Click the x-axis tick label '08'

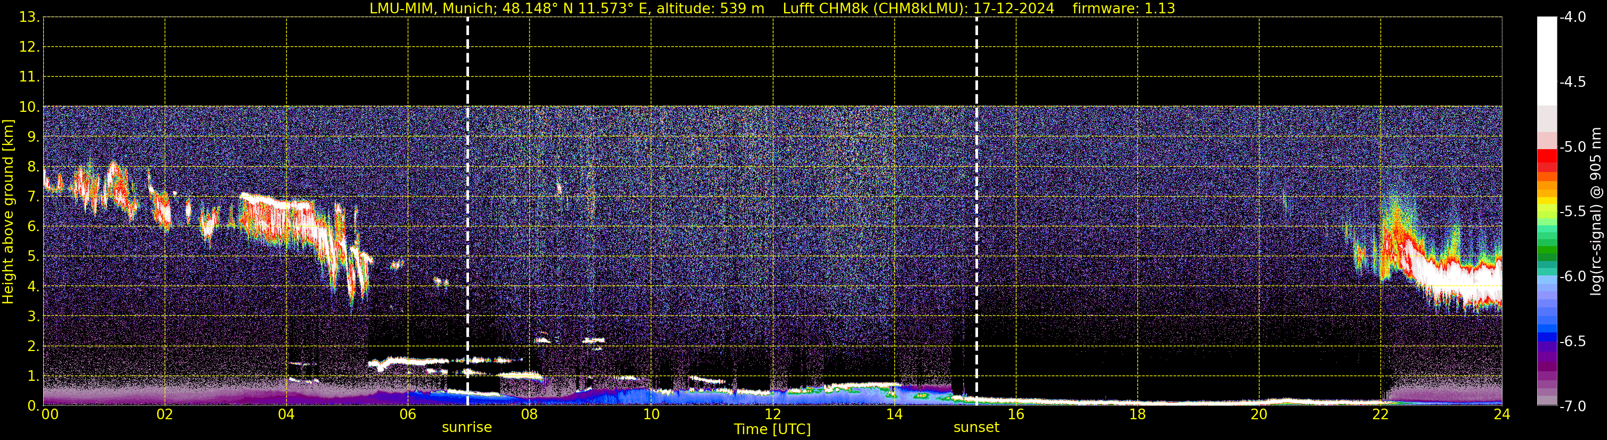pyautogui.click(x=530, y=415)
